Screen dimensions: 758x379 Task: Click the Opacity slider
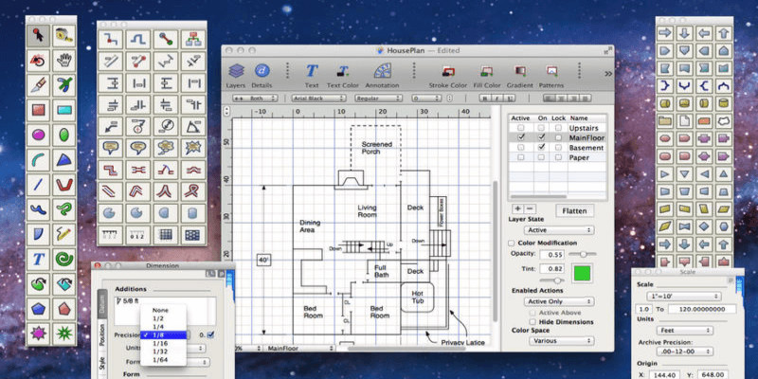pos(583,254)
